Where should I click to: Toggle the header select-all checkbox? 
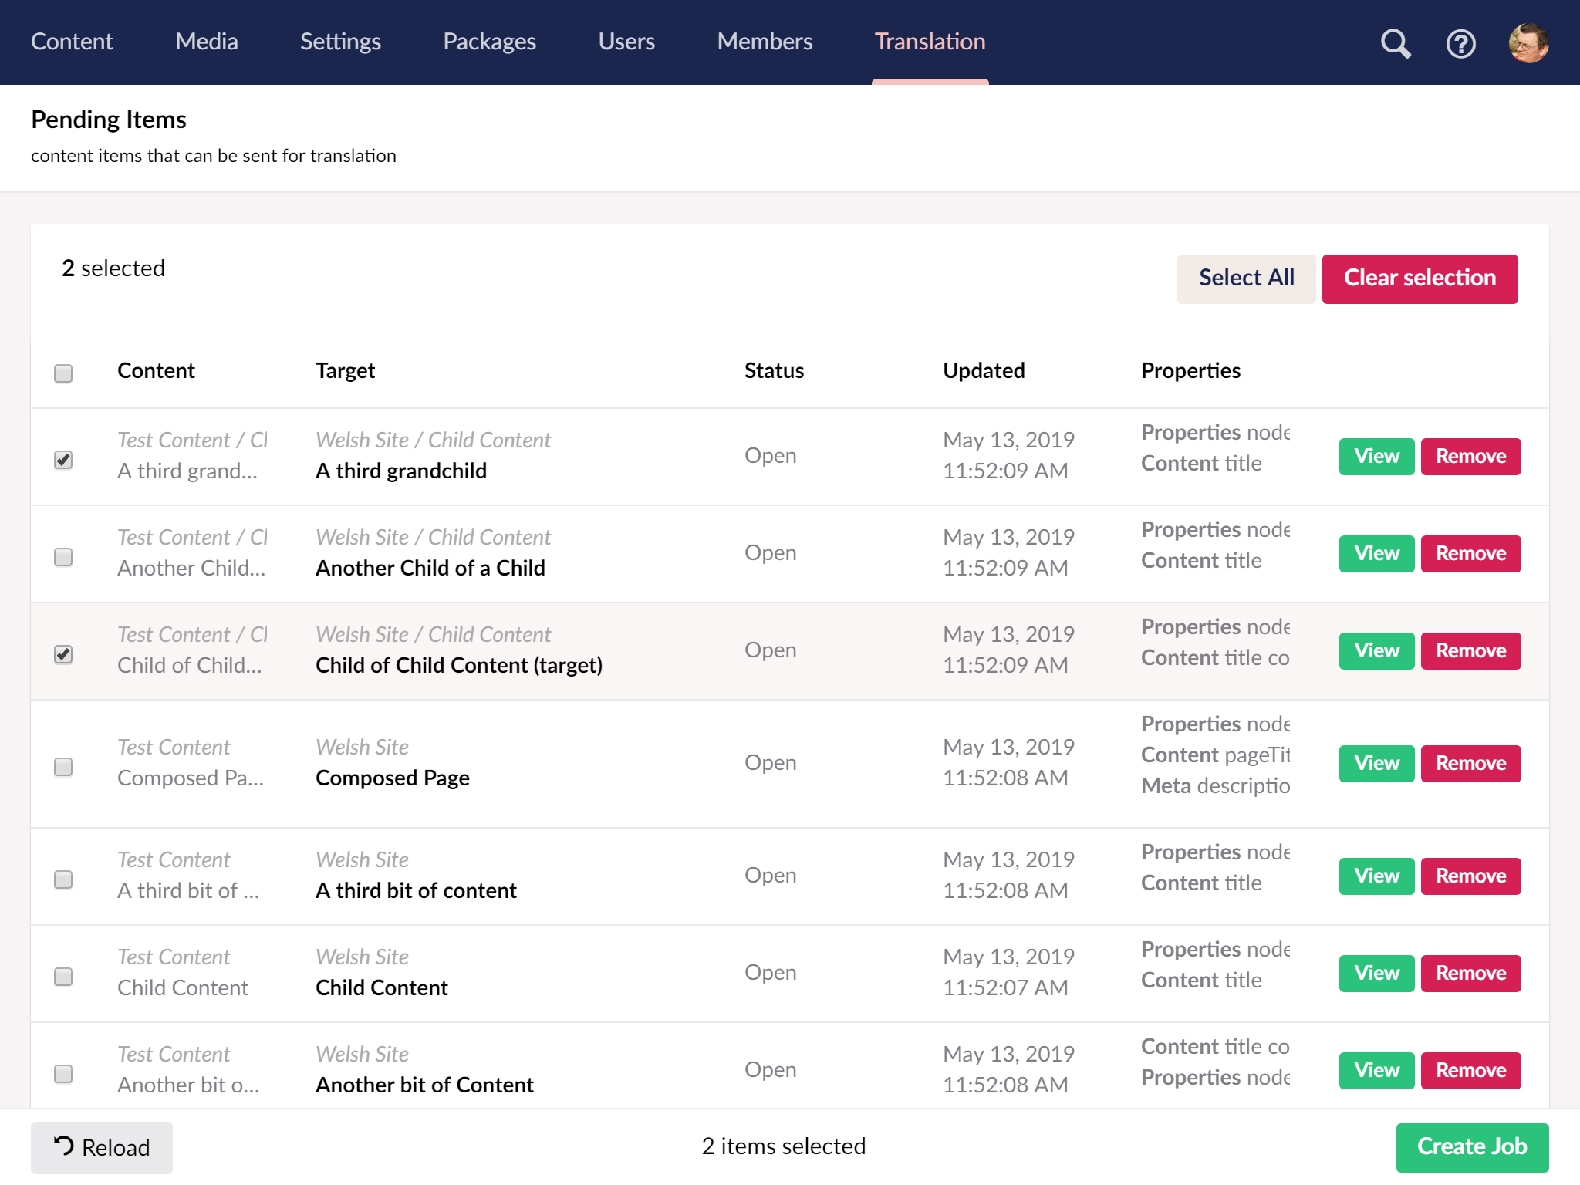coord(63,373)
